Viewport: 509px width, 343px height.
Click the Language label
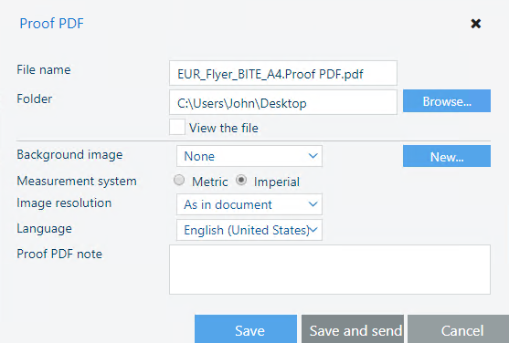coord(44,229)
